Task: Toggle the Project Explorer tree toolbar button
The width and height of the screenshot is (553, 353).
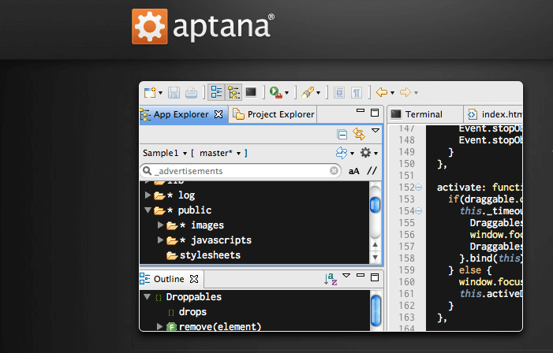Action: (234, 93)
